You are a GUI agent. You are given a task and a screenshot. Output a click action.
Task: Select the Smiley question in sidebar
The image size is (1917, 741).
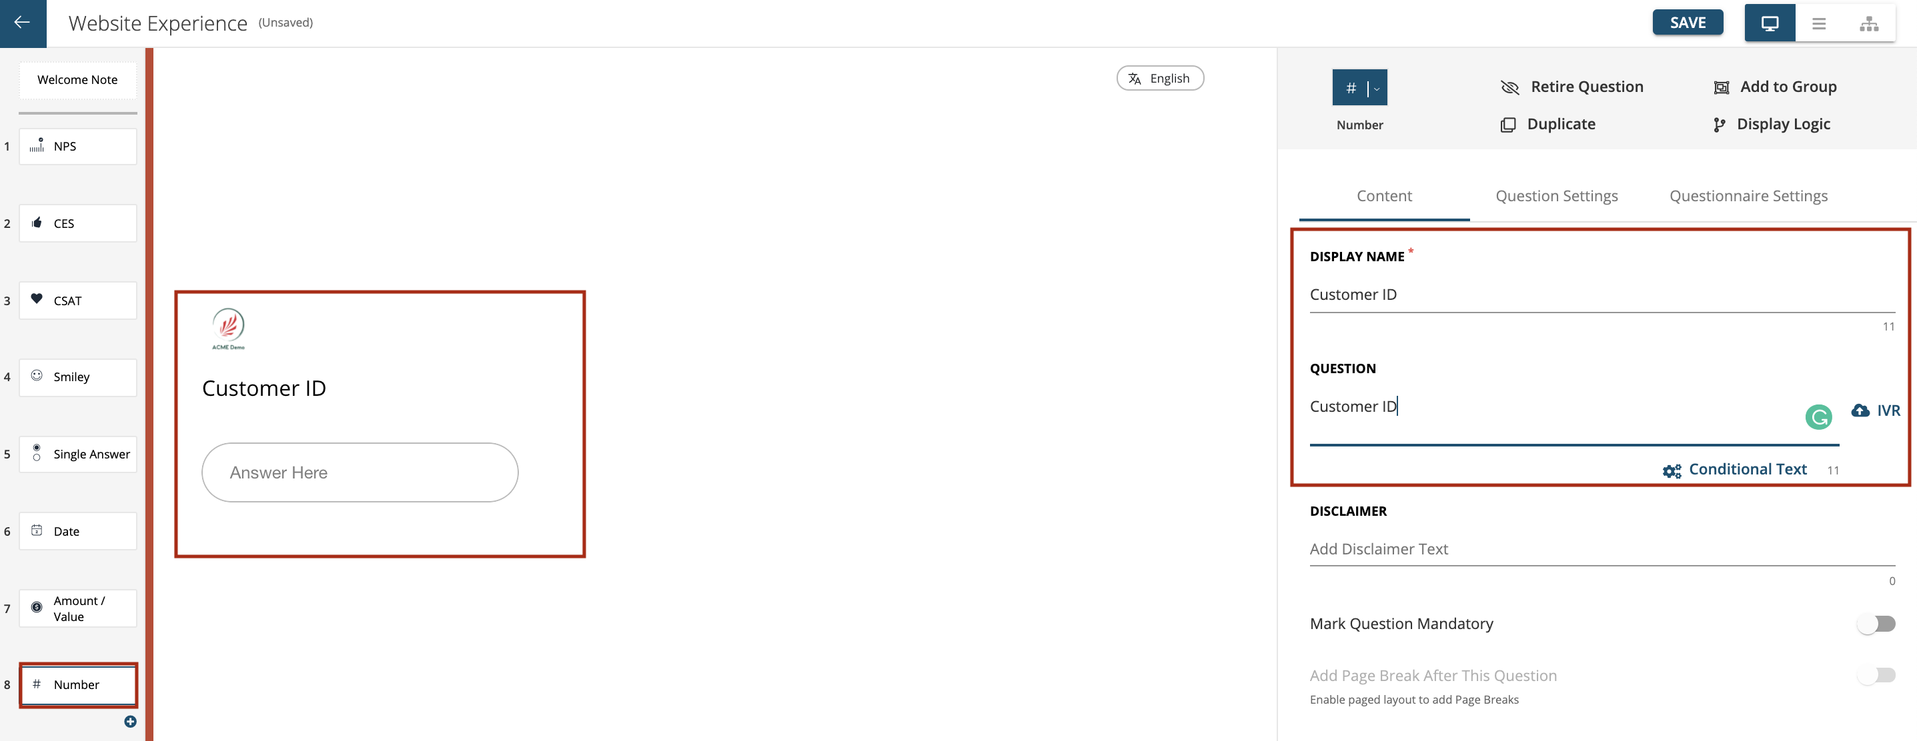click(x=78, y=376)
